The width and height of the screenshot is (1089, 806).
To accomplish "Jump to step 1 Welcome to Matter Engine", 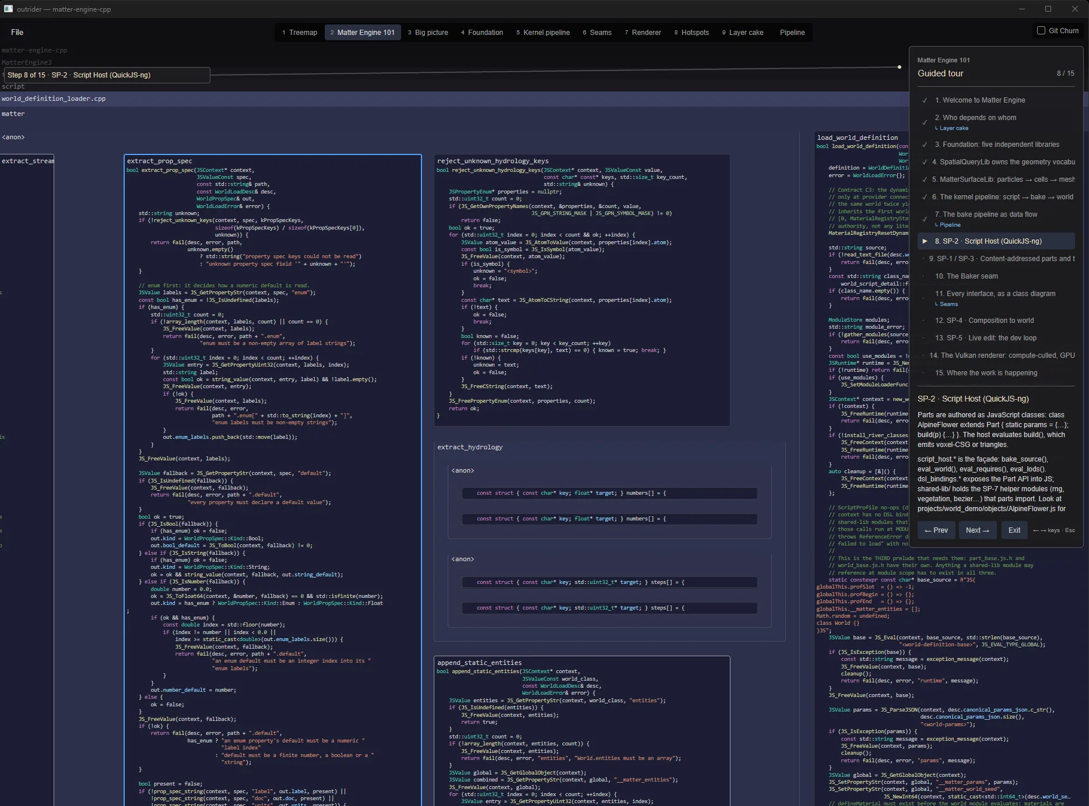I will coord(997,100).
